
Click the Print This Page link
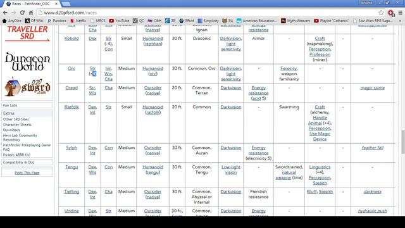tap(27, 173)
